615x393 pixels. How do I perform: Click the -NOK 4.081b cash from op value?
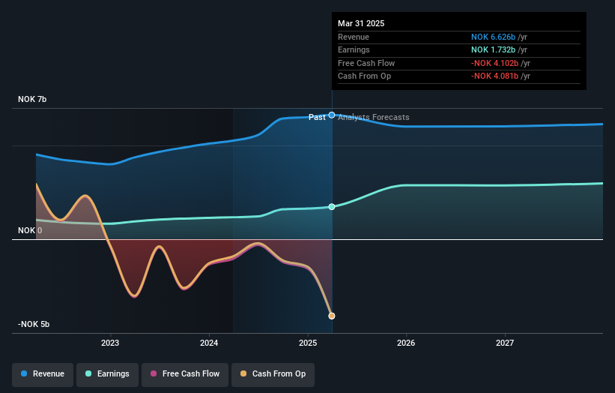(494, 76)
